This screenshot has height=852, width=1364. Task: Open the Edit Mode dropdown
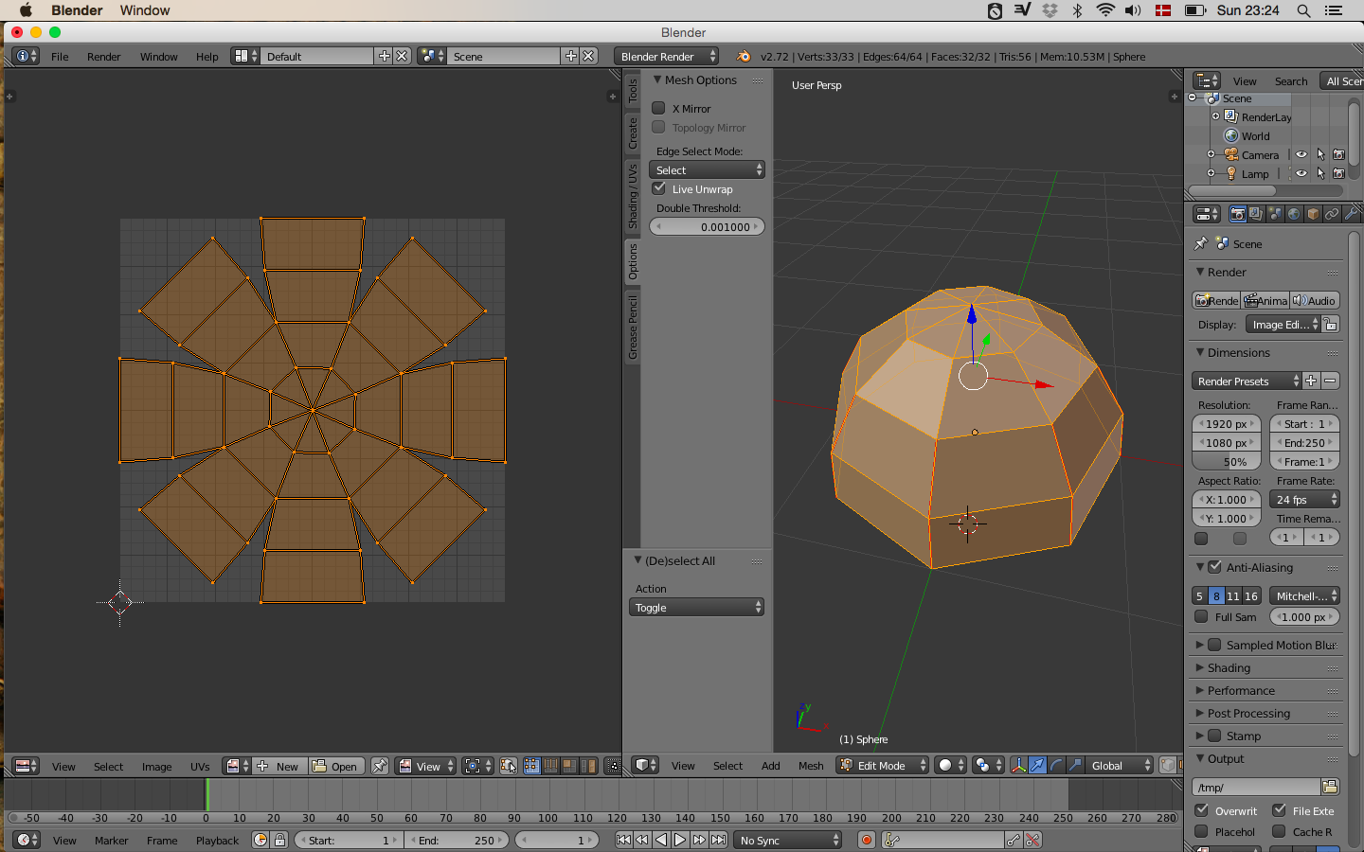point(882,765)
